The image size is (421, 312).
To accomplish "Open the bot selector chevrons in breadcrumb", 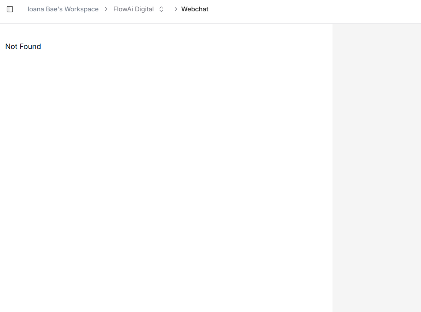I will click(161, 9).
